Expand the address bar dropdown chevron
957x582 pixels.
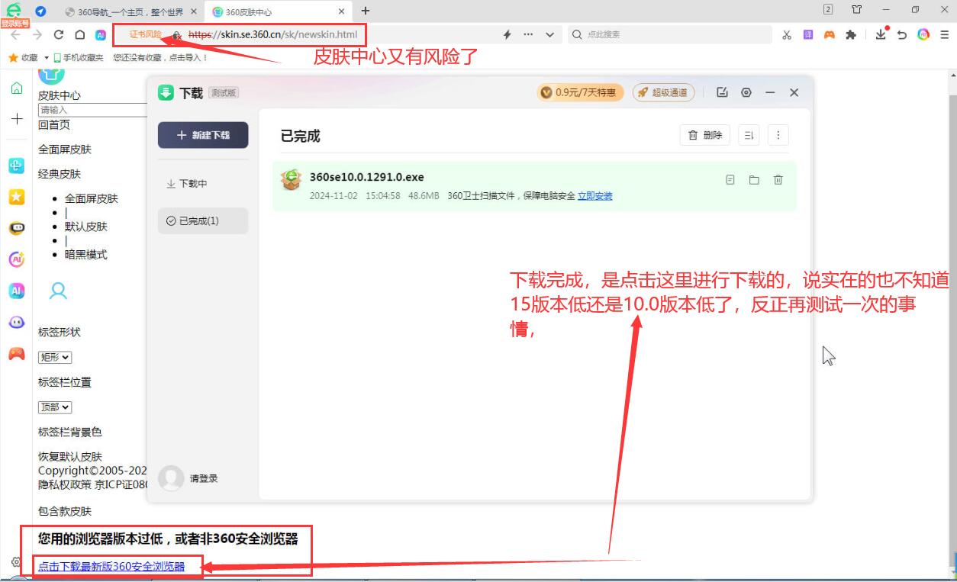550,34
